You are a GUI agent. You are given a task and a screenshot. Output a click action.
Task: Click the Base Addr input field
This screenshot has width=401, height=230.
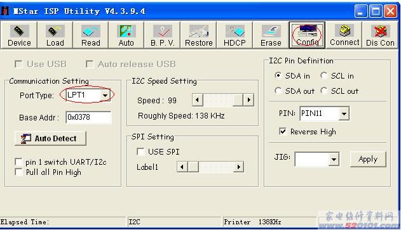[88, 117]
